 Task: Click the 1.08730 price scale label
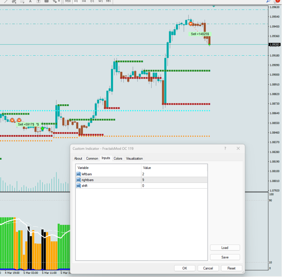[275, 104]
